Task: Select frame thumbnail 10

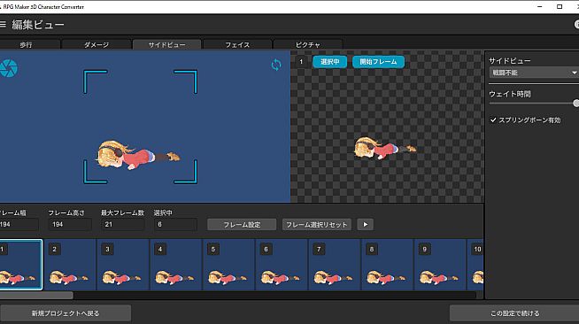Action: tap(475, 265)
